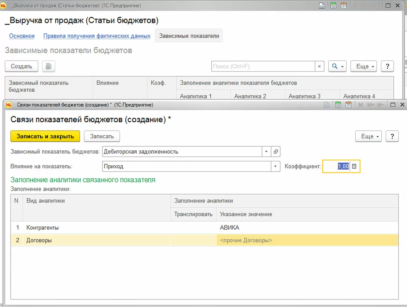
Task: Click the Транслировать cell in the Договоры row
Action: tap(193, 240)
